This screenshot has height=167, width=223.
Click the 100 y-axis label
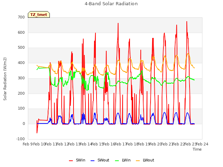(21, 109)
